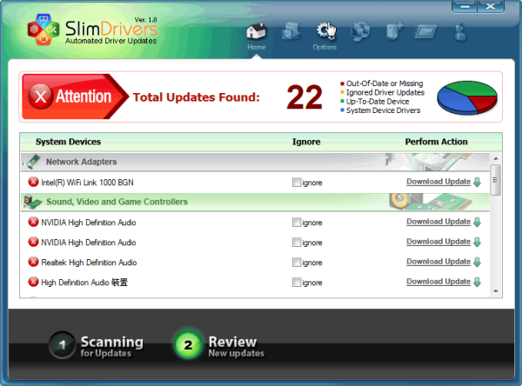This screenshot has width=522, height=386.
Task: Switch to the Home tab label
Action: [257, 47]
